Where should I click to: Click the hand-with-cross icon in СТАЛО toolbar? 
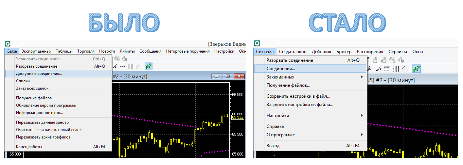click(x=383, y=60)
